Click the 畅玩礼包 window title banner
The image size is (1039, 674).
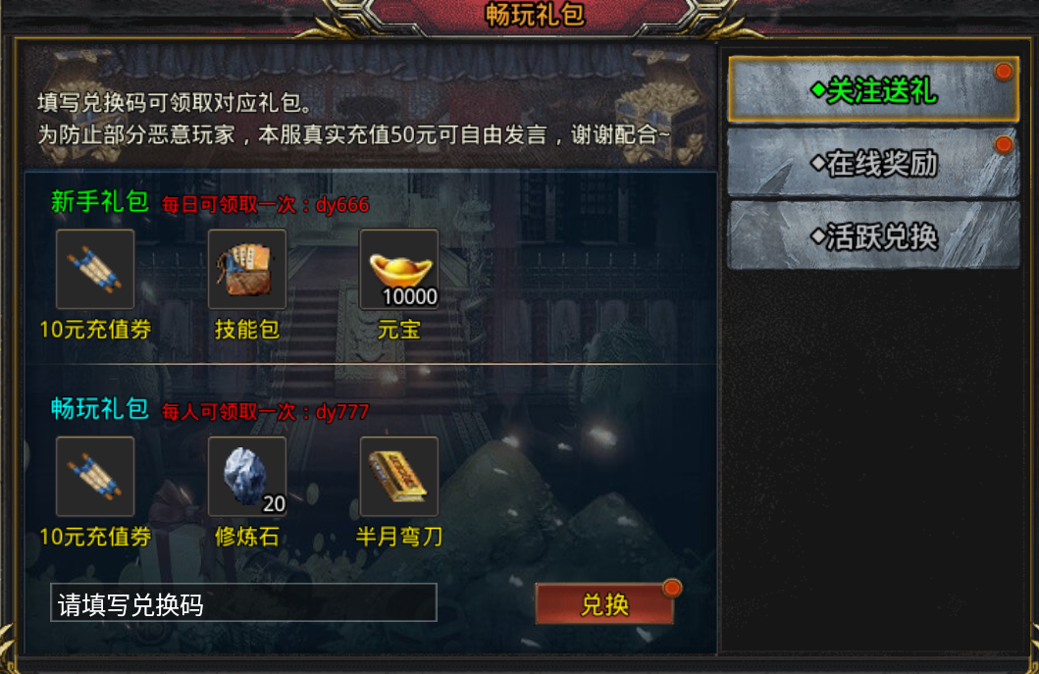click(x=535, y=15)
